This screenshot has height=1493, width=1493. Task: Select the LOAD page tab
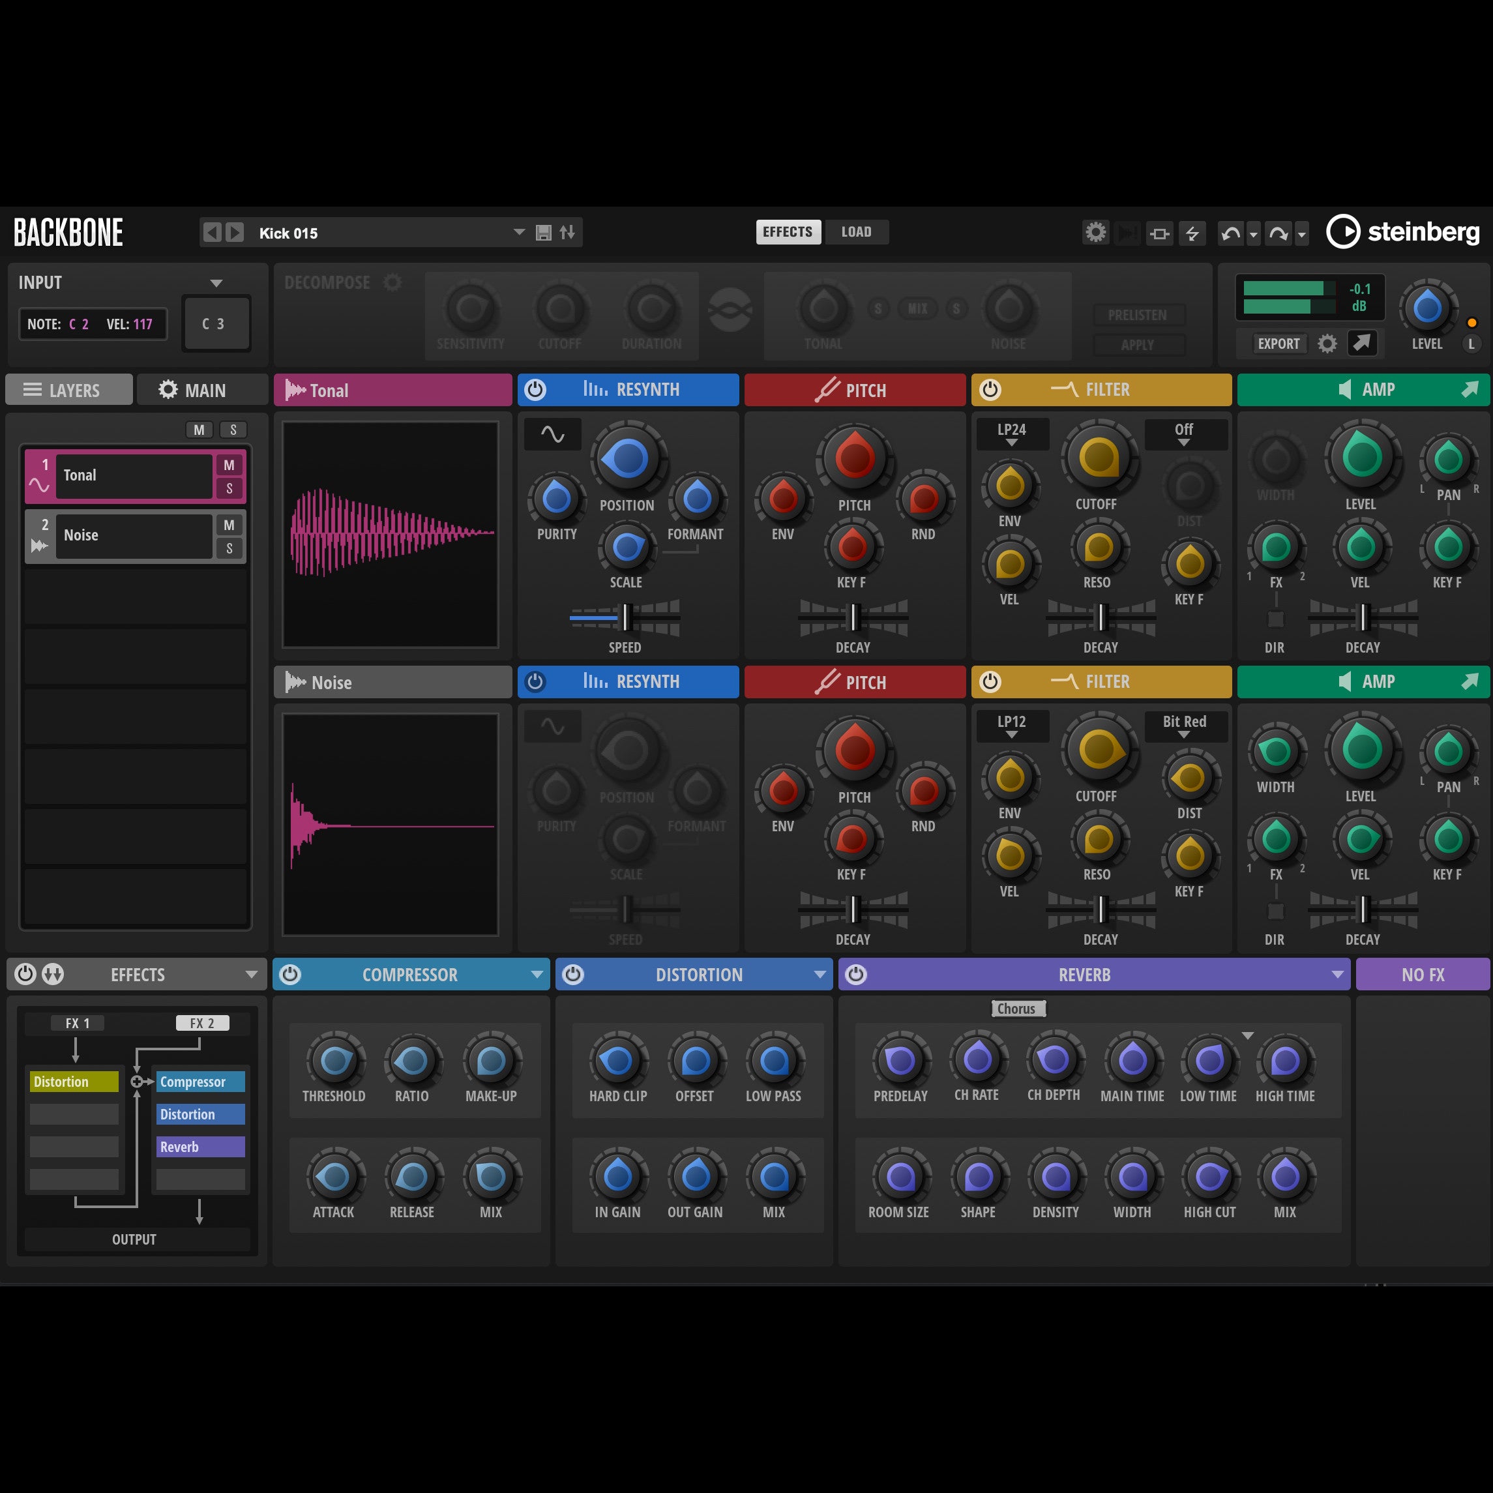(x=856, y=232)
